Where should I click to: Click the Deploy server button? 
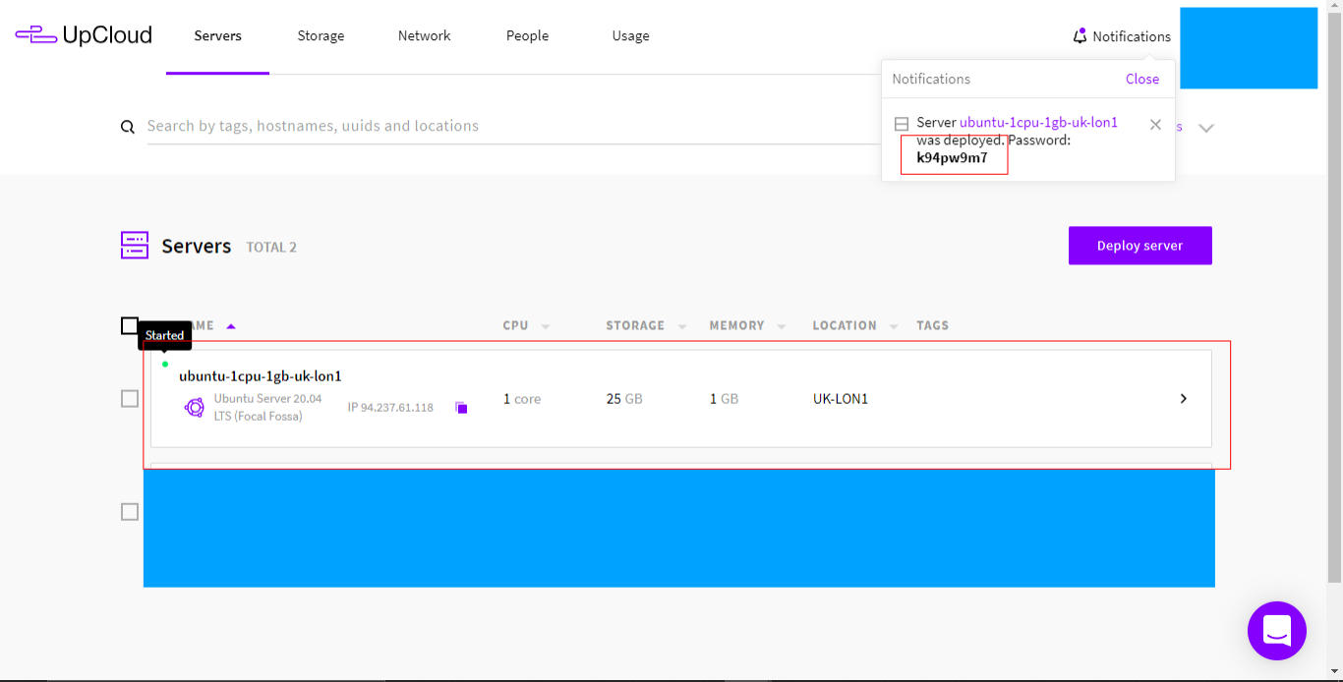pyautogui.click(x=1139, y=246)
